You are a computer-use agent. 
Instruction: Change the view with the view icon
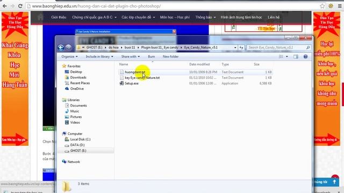pos(281,57)
